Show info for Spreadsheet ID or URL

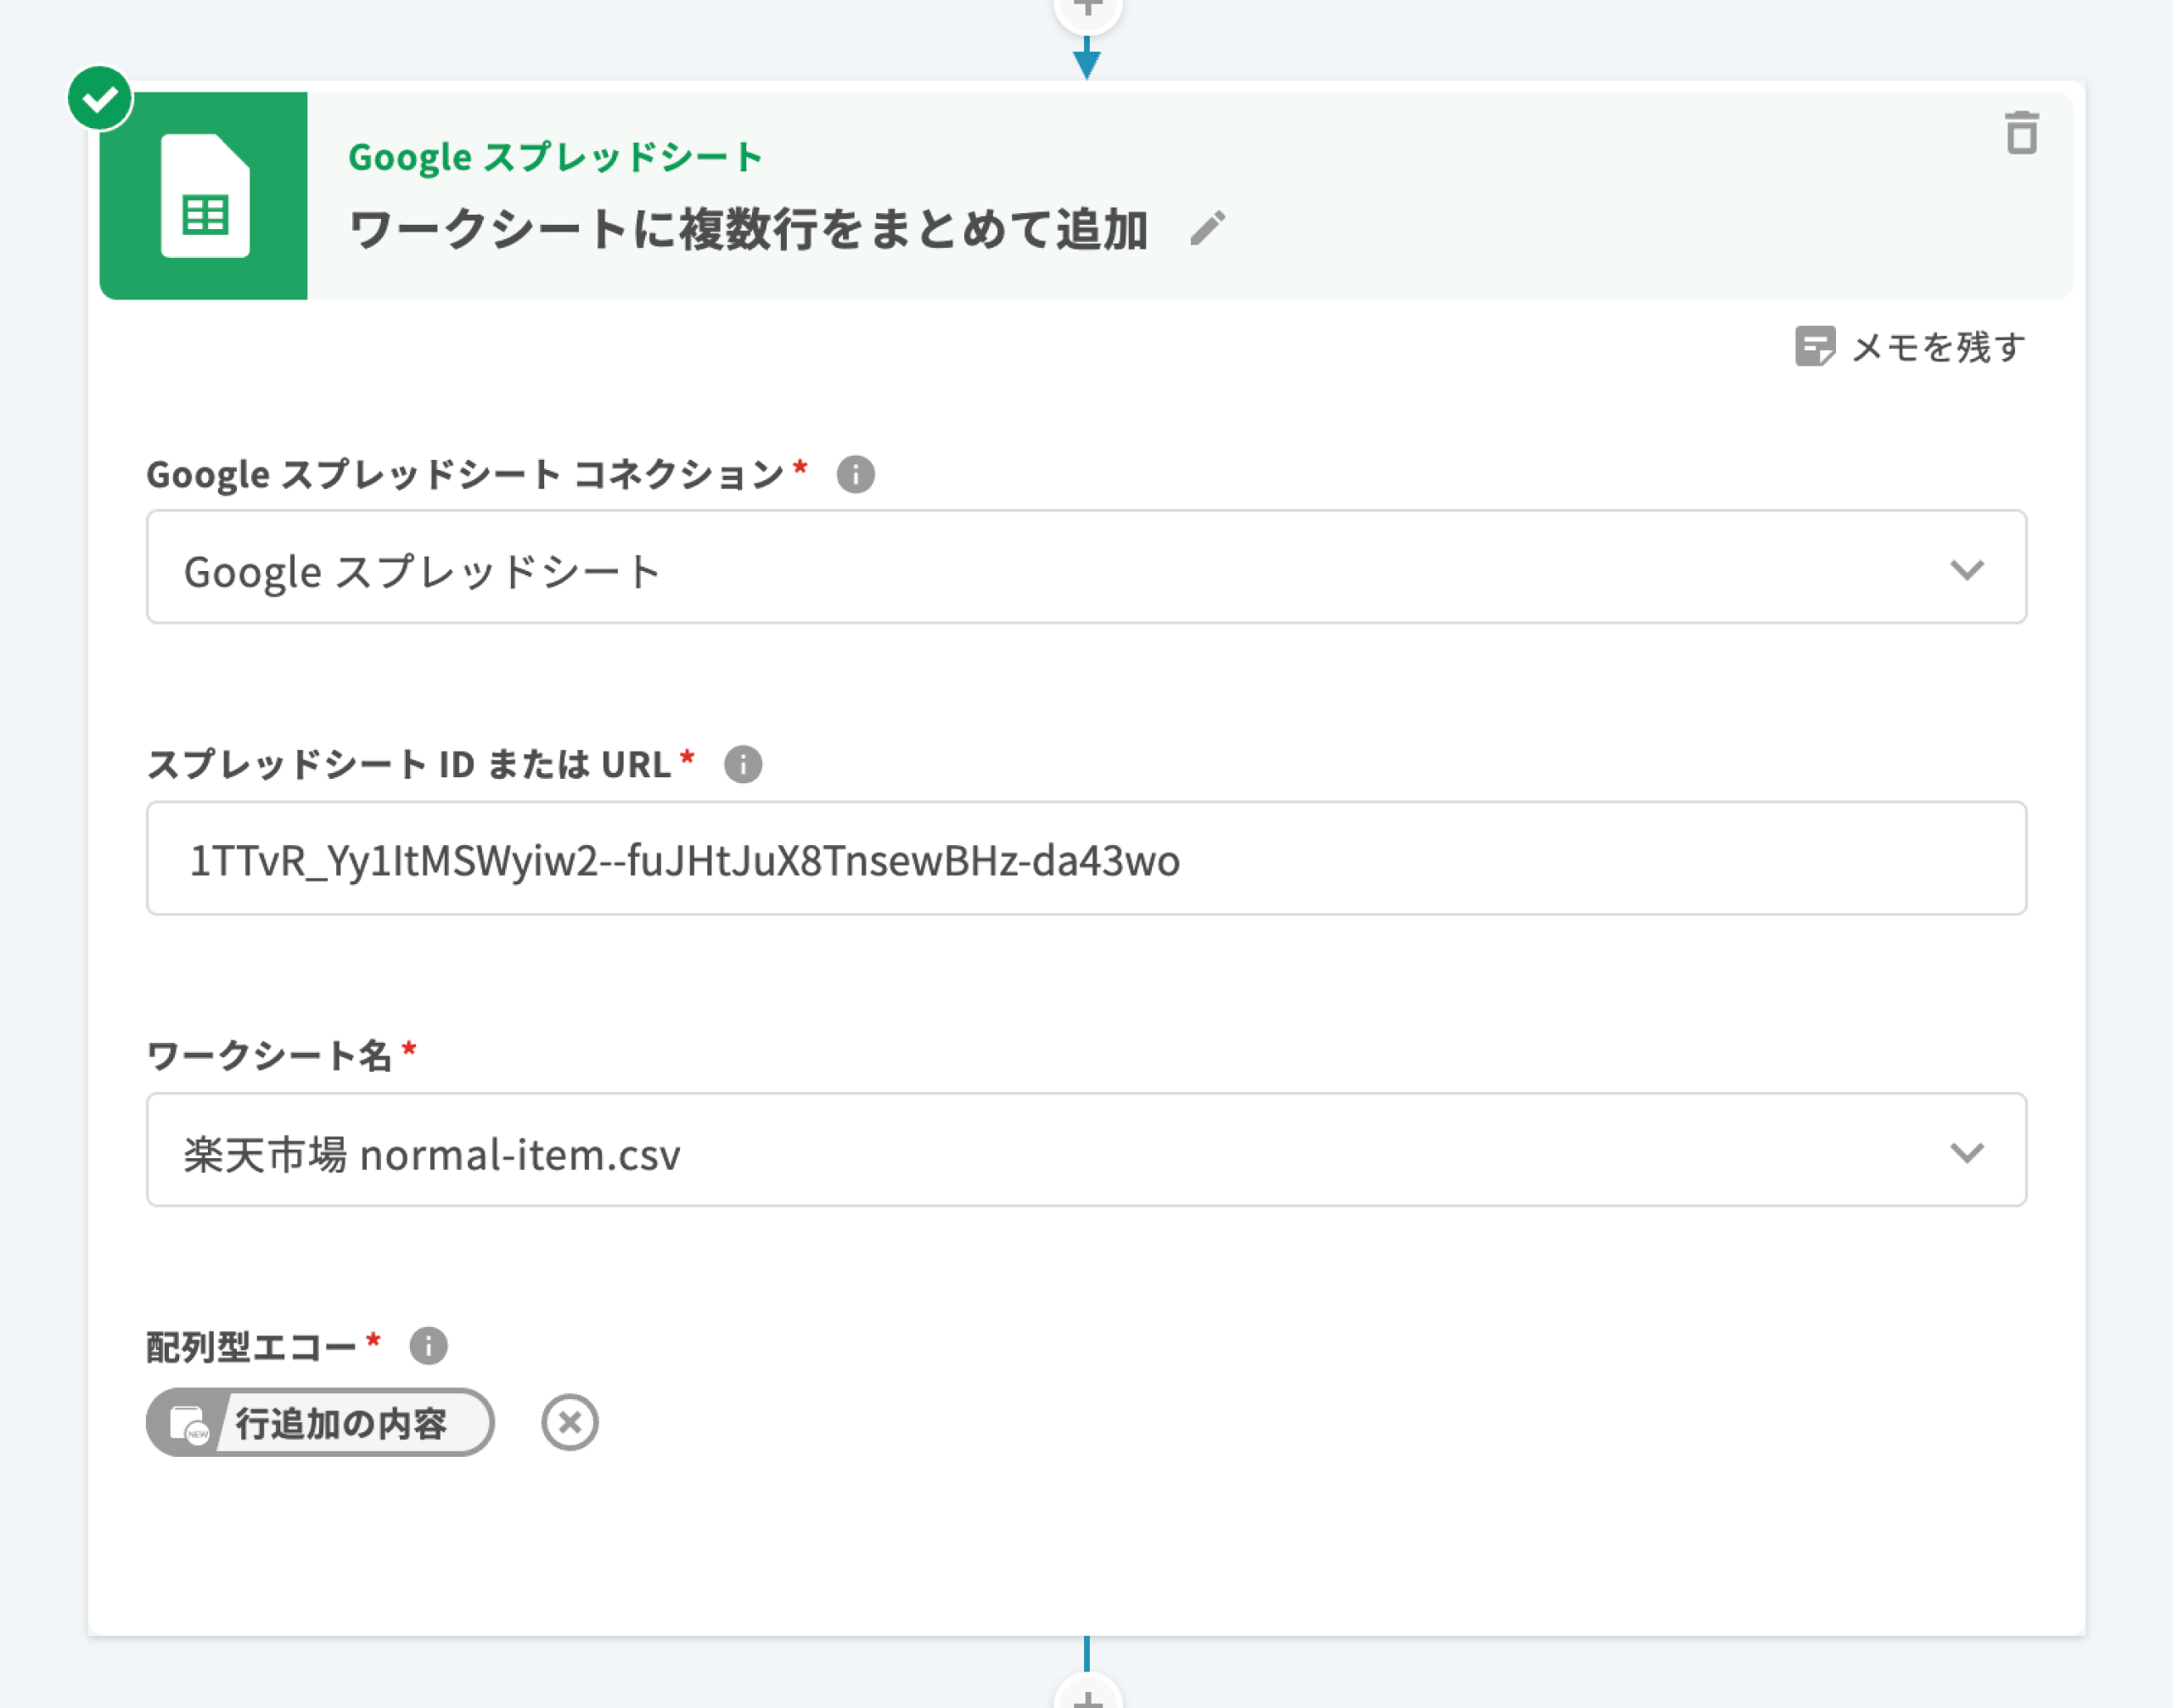coord(743,764)
